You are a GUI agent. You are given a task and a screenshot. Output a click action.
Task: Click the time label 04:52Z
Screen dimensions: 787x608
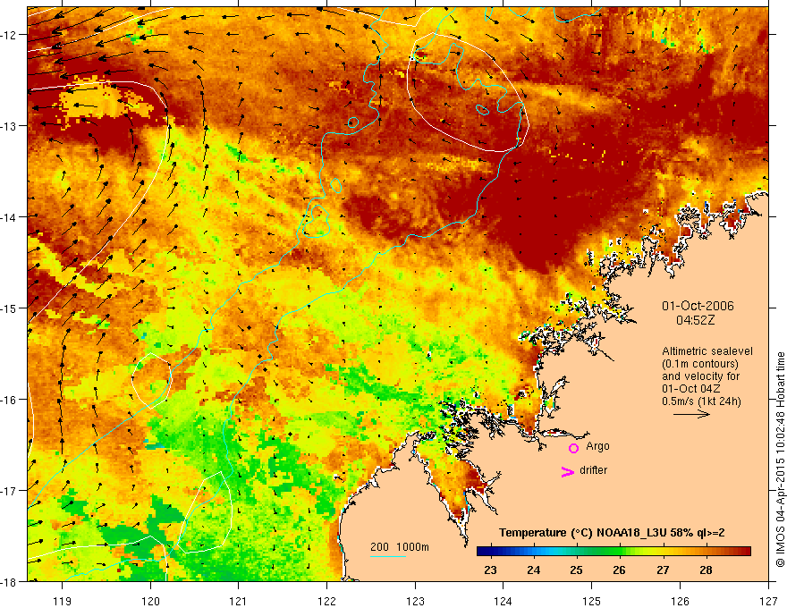tap(695, 320)
